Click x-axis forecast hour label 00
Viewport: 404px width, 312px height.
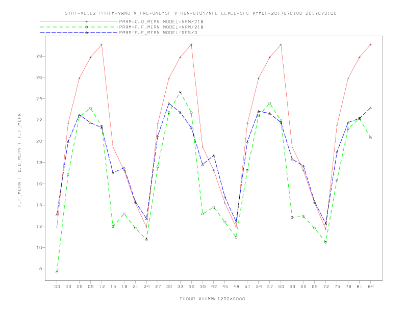(x=57, y=287)
